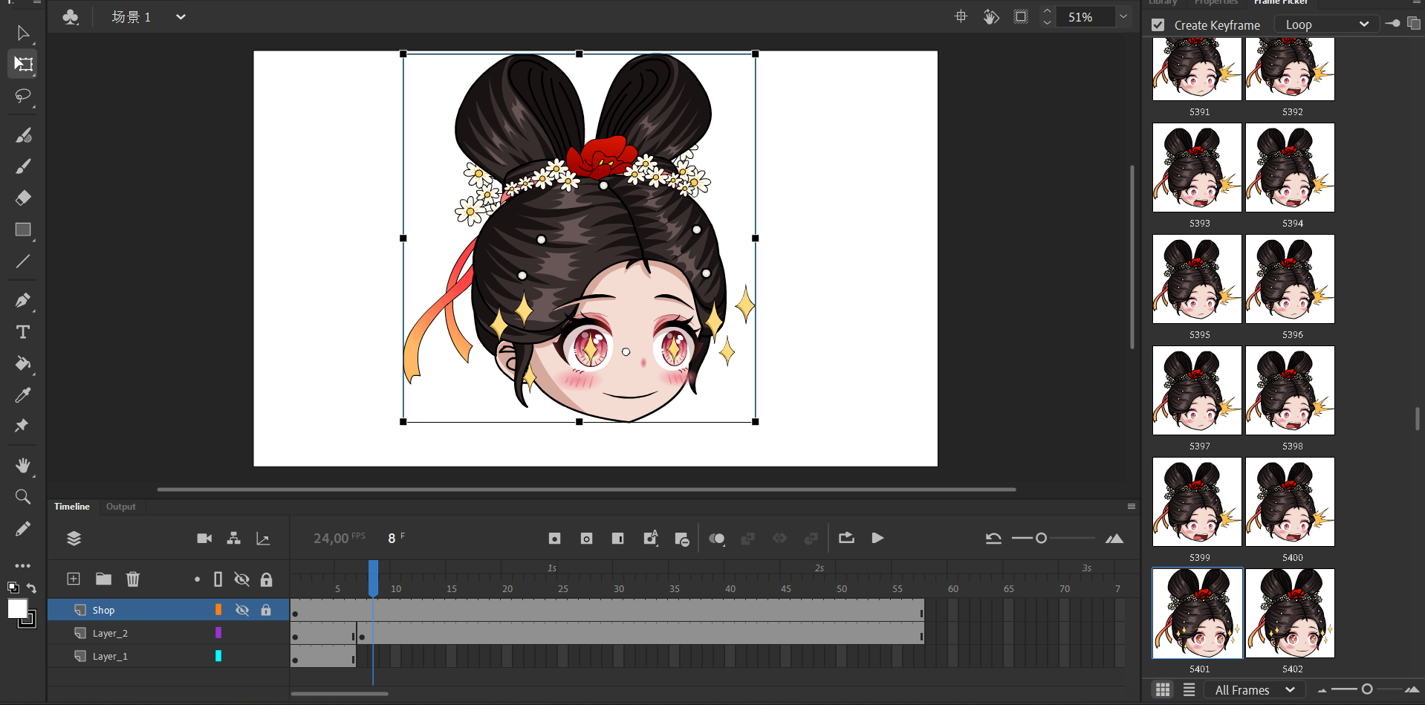Unlock the Shop layer
Image resolution: width=1425 pixels, height=705 pixels.
pyautogui.click(x=266, y=610)
